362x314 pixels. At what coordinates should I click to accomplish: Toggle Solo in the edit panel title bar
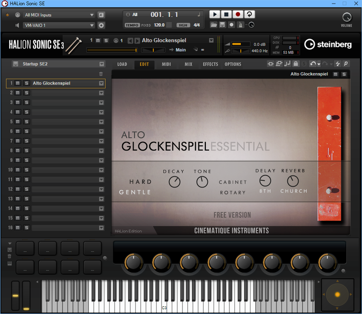344,74
